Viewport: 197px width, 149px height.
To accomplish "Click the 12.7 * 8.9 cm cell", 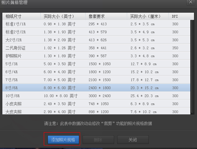I will click(143, 64).
